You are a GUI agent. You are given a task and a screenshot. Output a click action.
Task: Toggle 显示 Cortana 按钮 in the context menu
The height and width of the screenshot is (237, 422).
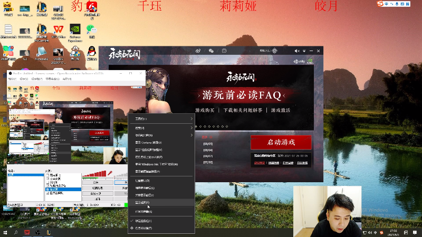click(x=161, y=143)
